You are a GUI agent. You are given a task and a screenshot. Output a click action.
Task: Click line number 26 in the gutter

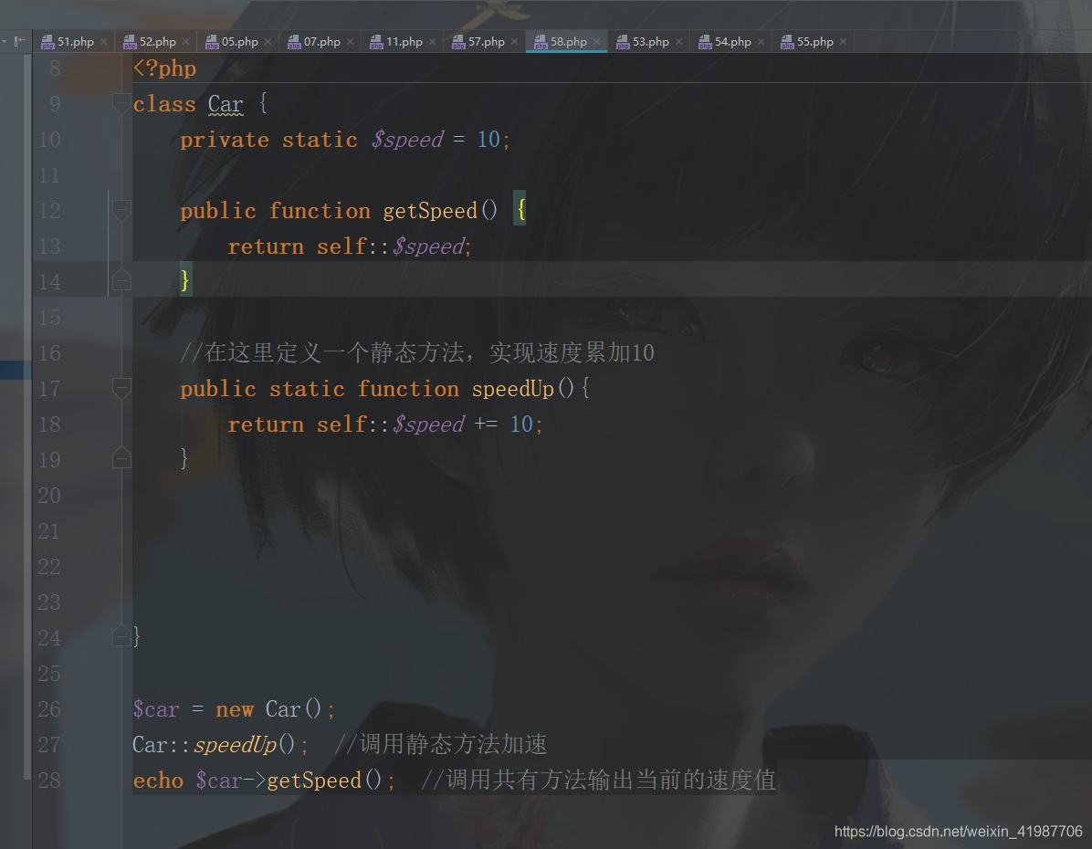point(49,709)
